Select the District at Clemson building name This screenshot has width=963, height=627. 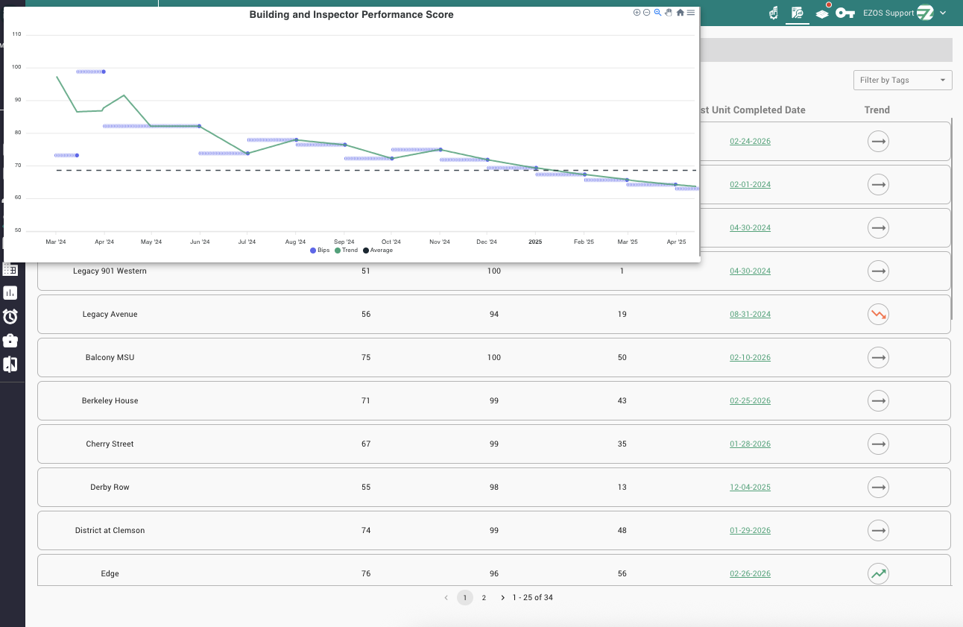pyautogui.click(x=110, y=531)
